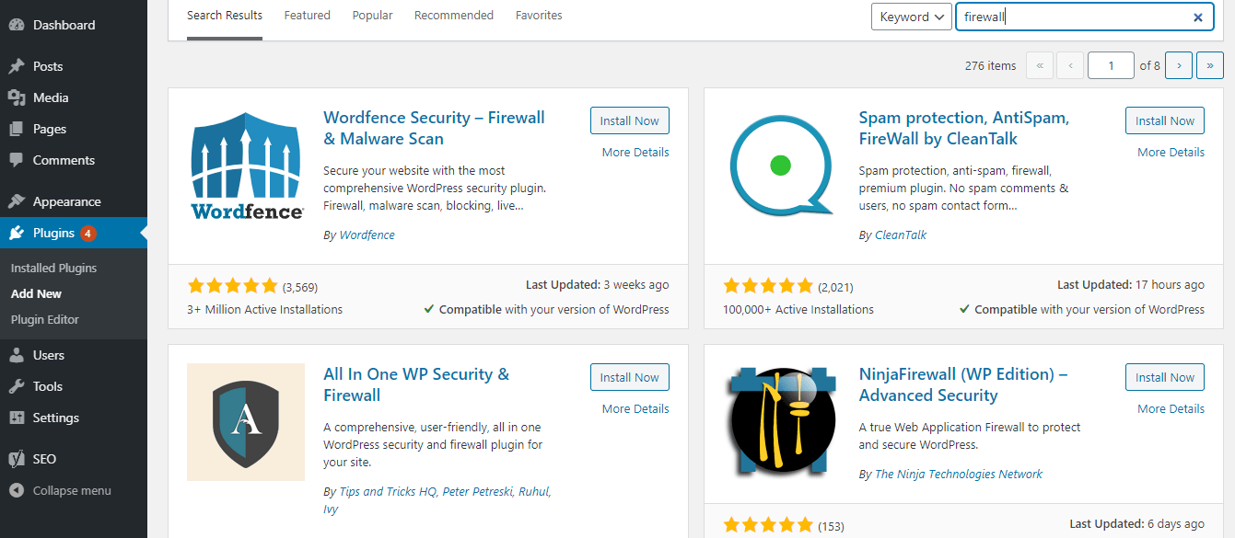
Task: Open the Dashboard menu item
Action: (x=74, y=25)
